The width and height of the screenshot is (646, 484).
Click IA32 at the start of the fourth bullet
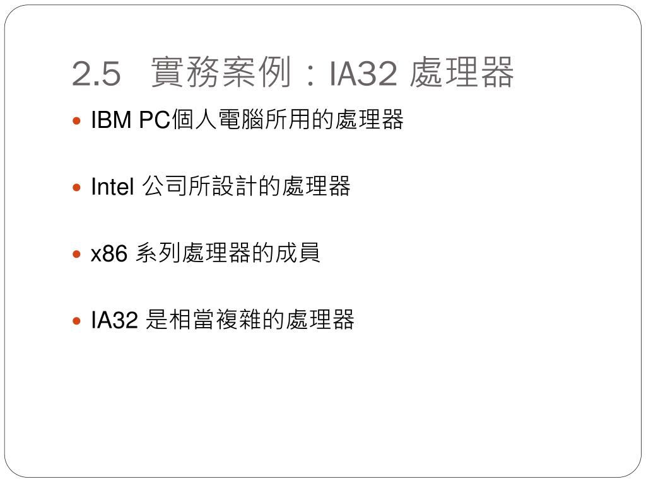coord(114,320)
